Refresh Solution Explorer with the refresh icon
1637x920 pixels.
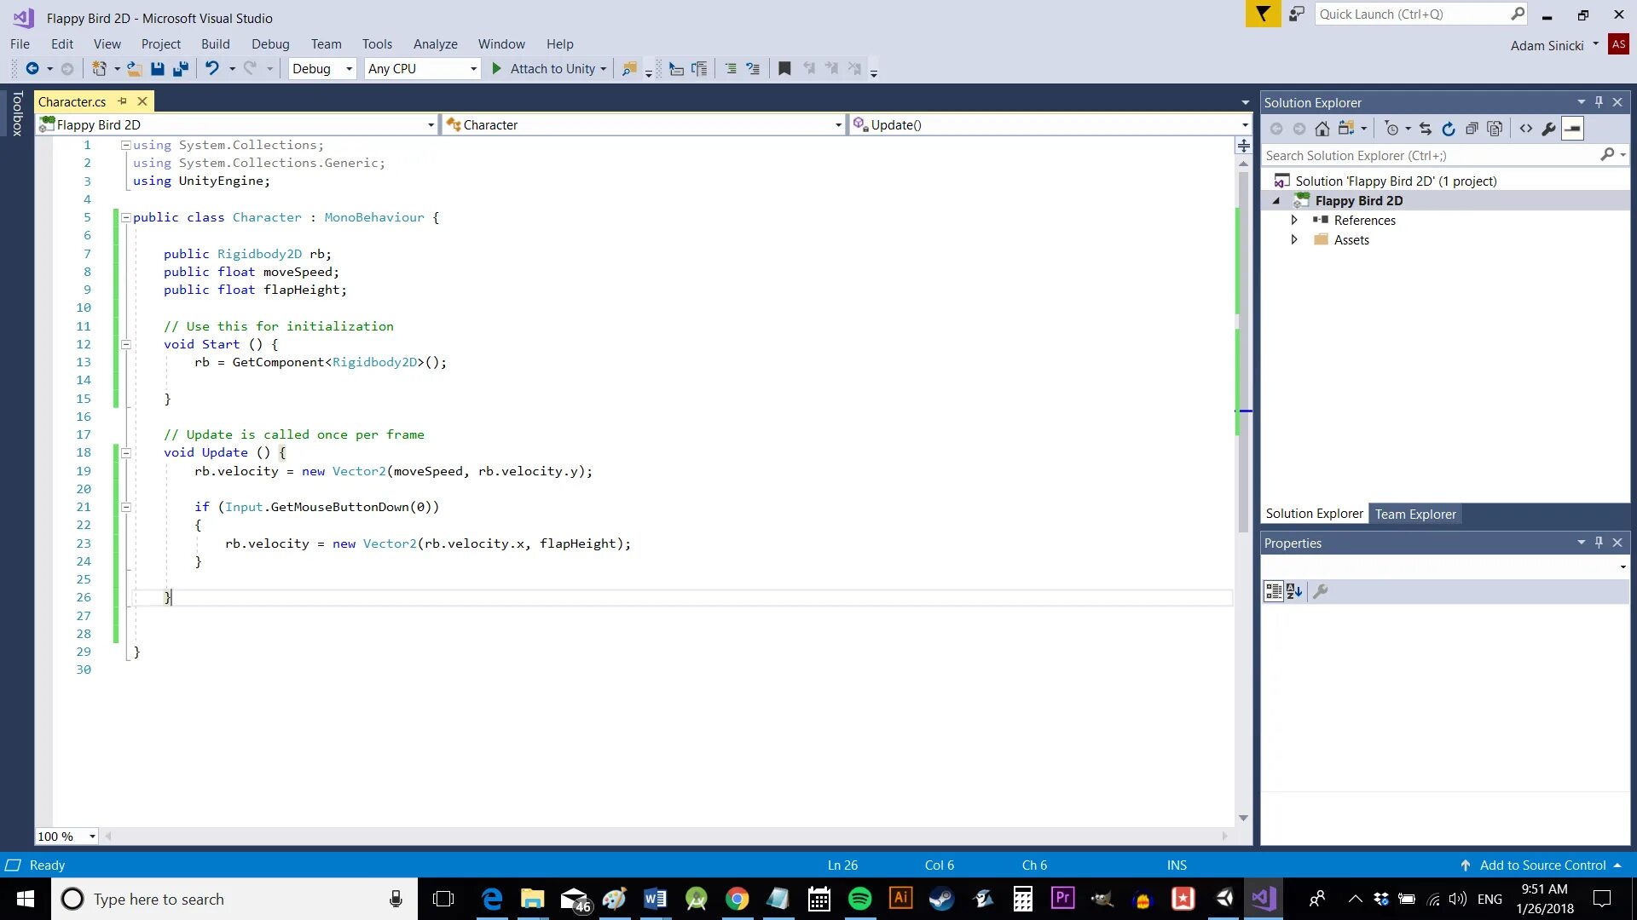point(1448,129)
